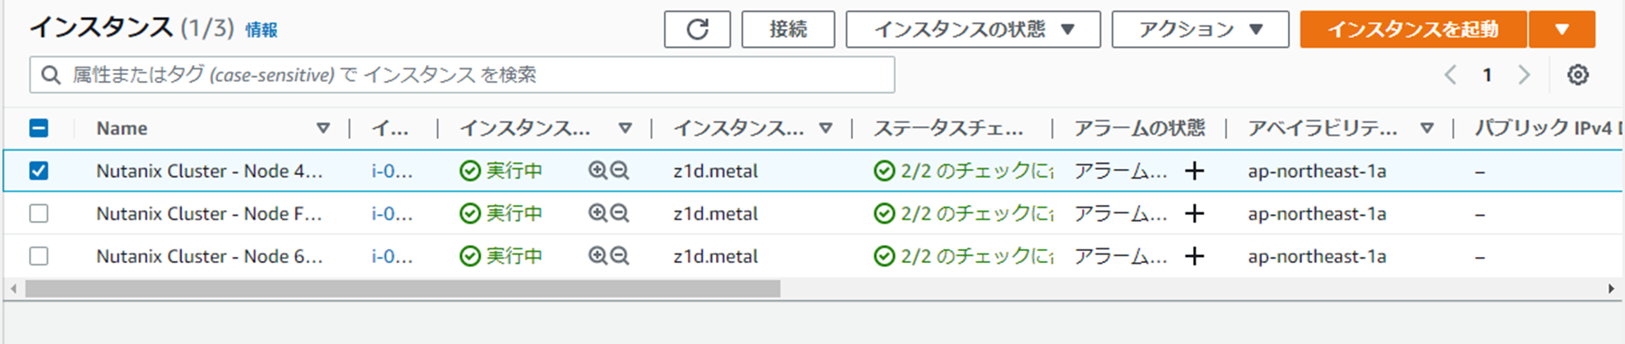This screenshot has height=344, width=1625.
Task: Select the Nutanix Cluster Node F checkbox
Action: point(38,213)
